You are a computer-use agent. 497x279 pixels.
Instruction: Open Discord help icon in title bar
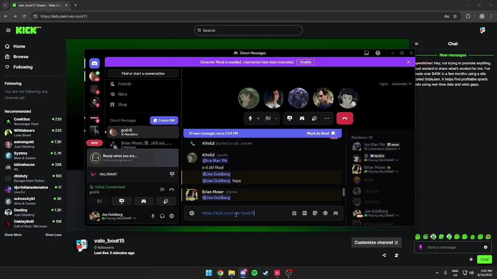tap(378, 53)
